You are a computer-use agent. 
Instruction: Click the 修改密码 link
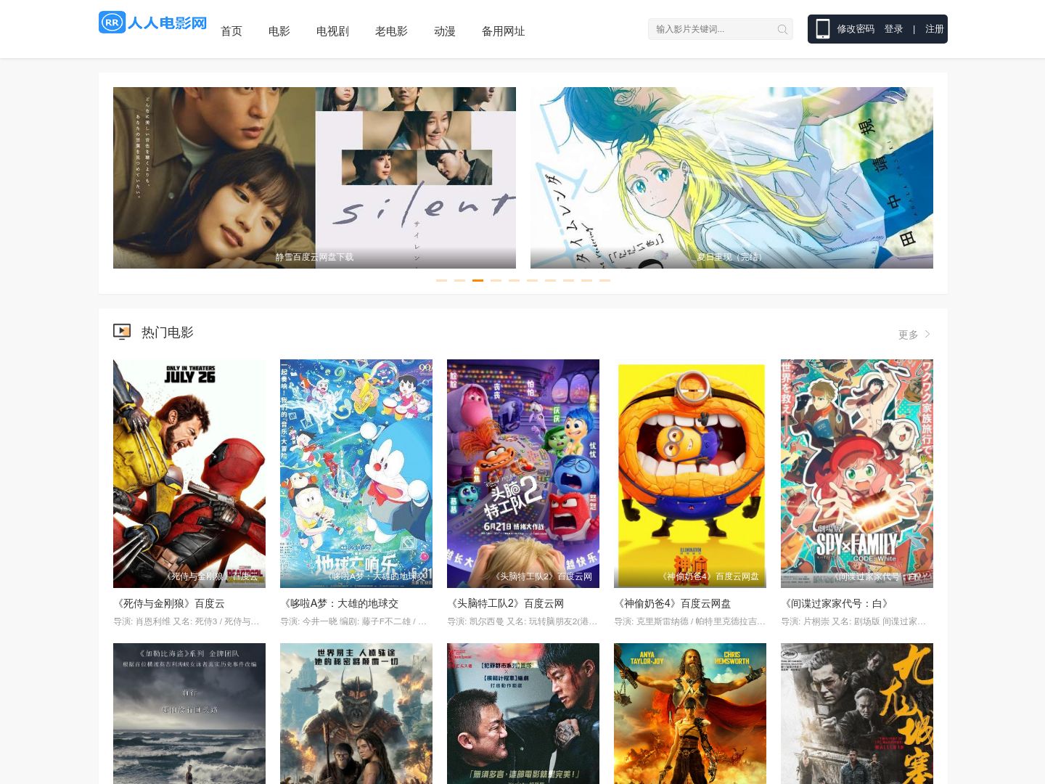coord(856,29)
